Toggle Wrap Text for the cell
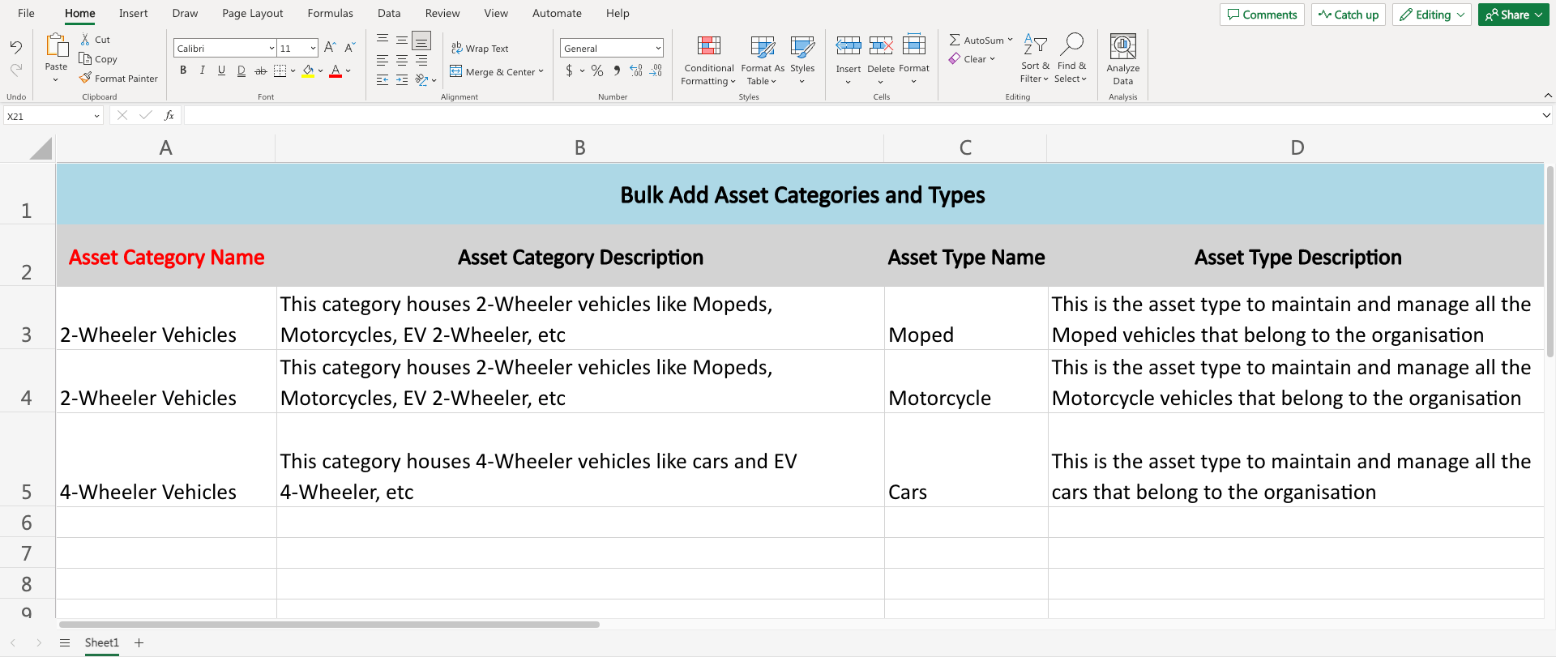This screenshot has height=657, width=1556. pyautogui.click(x=480, y=49)
